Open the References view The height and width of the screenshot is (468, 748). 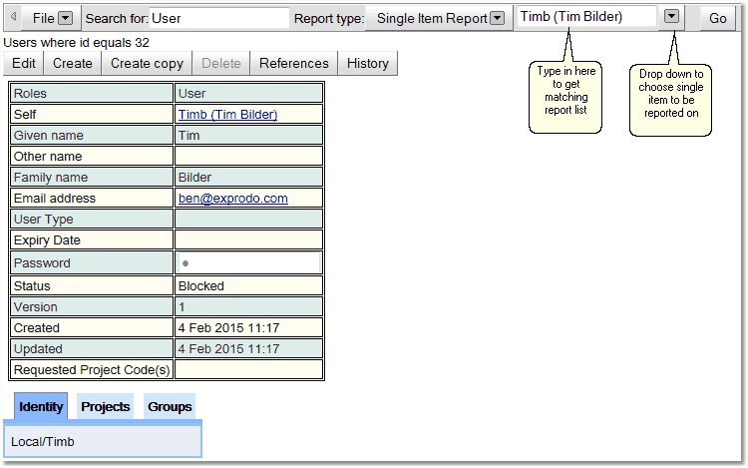[293, 63]
